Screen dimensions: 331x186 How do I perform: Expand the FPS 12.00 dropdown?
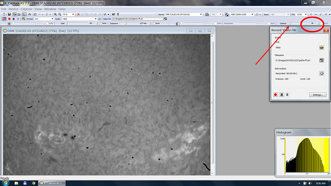point(307,14)
